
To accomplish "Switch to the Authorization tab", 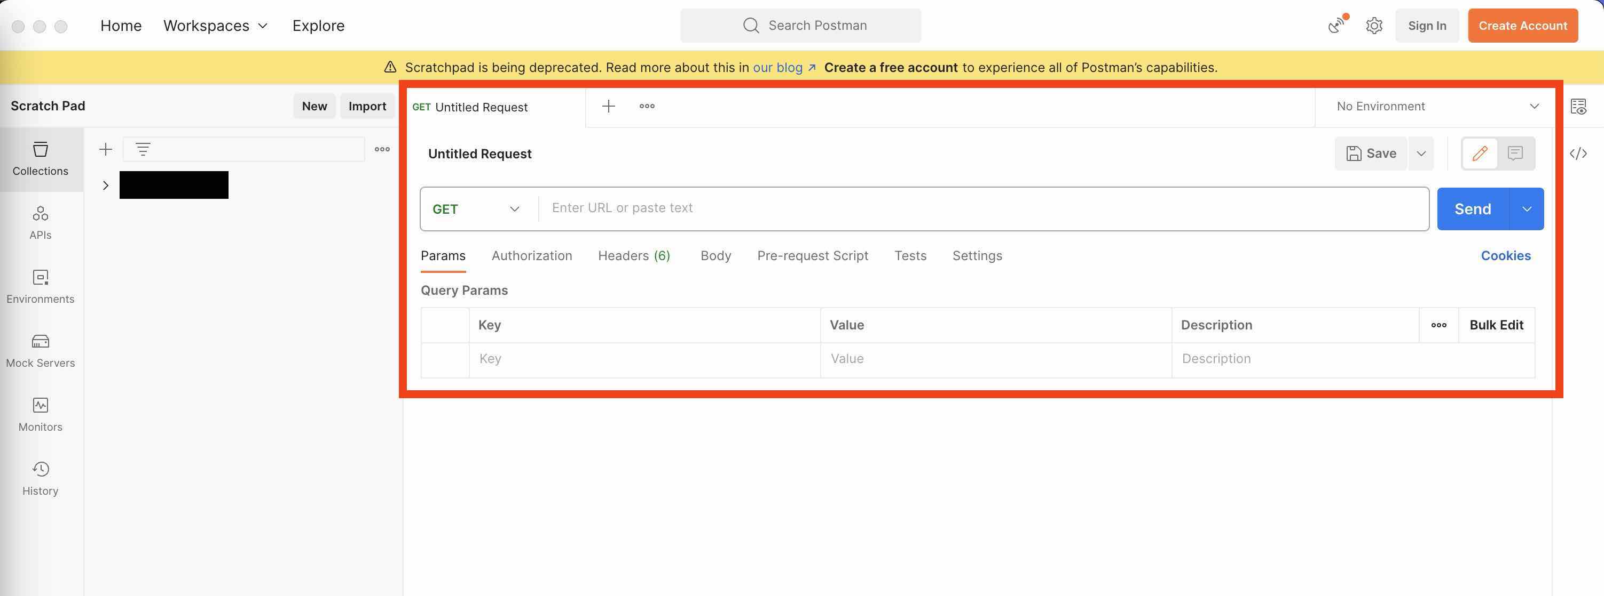I will (x=532, y=255).
